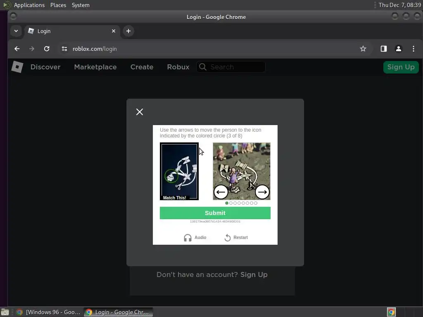Image resolution: width=423 pixels, height=317 pixels.
Task: Switch to Windows 96 taskbar window
Action: 48,312
